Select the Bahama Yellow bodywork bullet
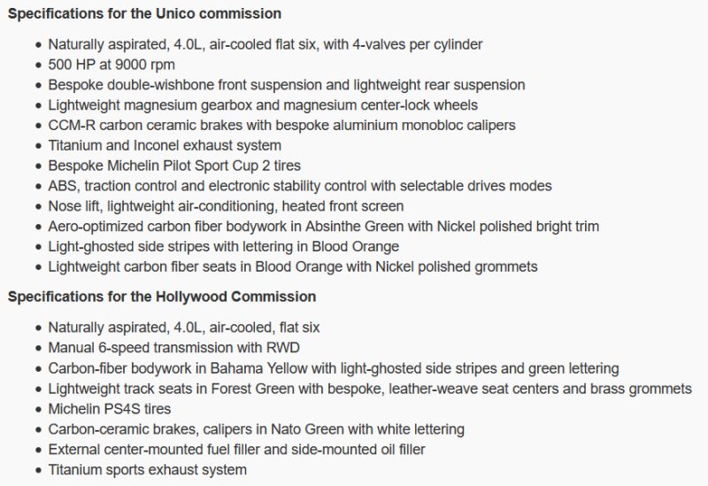Image resolution: width=708 pixels, height=486 pixels. [334, 368]
